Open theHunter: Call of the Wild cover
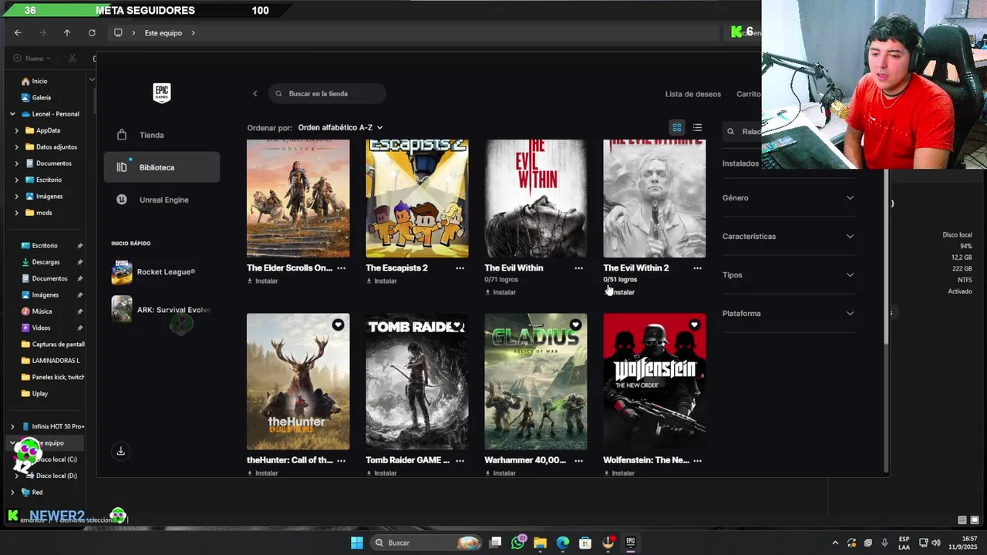Viewport: 987px width, 555px height. (x=298, y=382)
